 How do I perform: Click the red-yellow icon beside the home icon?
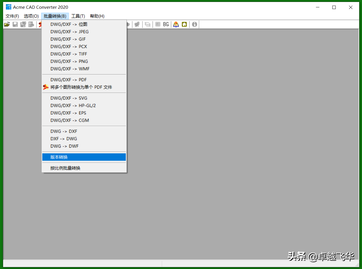click(x=176, y=25)
